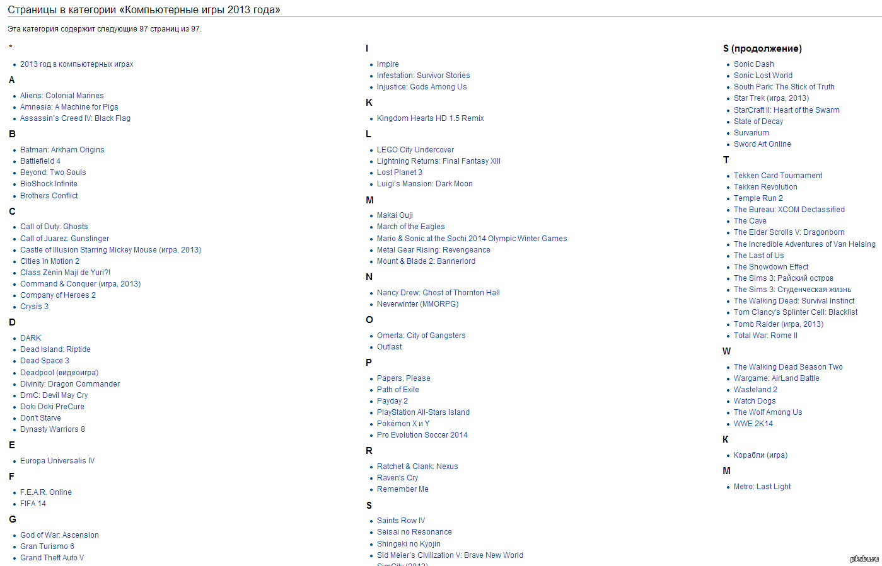The image size is (882, 566).
Task: Select Saints Row IV link
Action: pyautogui.click(x=401, y=521)
